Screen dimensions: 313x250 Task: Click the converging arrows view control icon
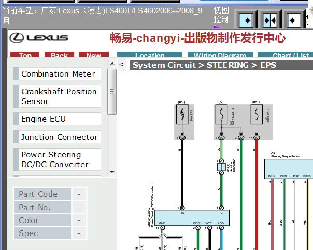pos(269,20)
